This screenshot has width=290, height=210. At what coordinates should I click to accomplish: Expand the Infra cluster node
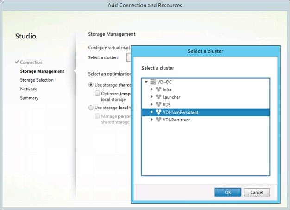(x=151, y=89)
